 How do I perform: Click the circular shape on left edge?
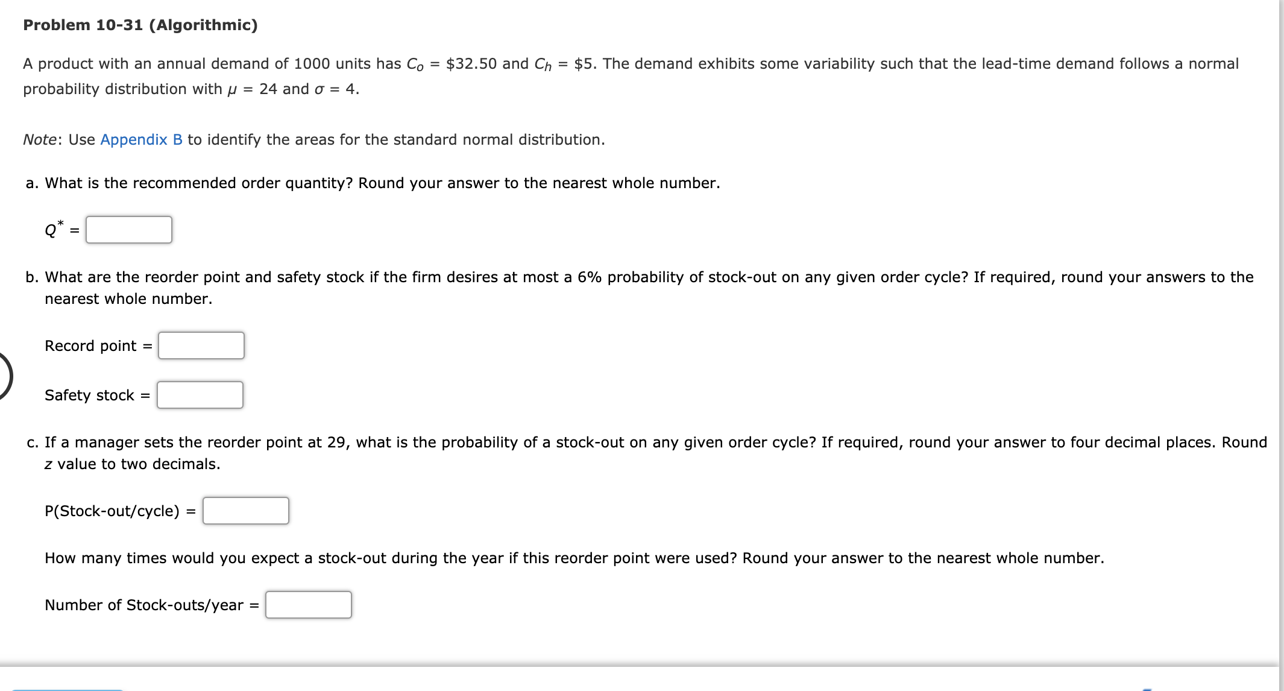4,374
